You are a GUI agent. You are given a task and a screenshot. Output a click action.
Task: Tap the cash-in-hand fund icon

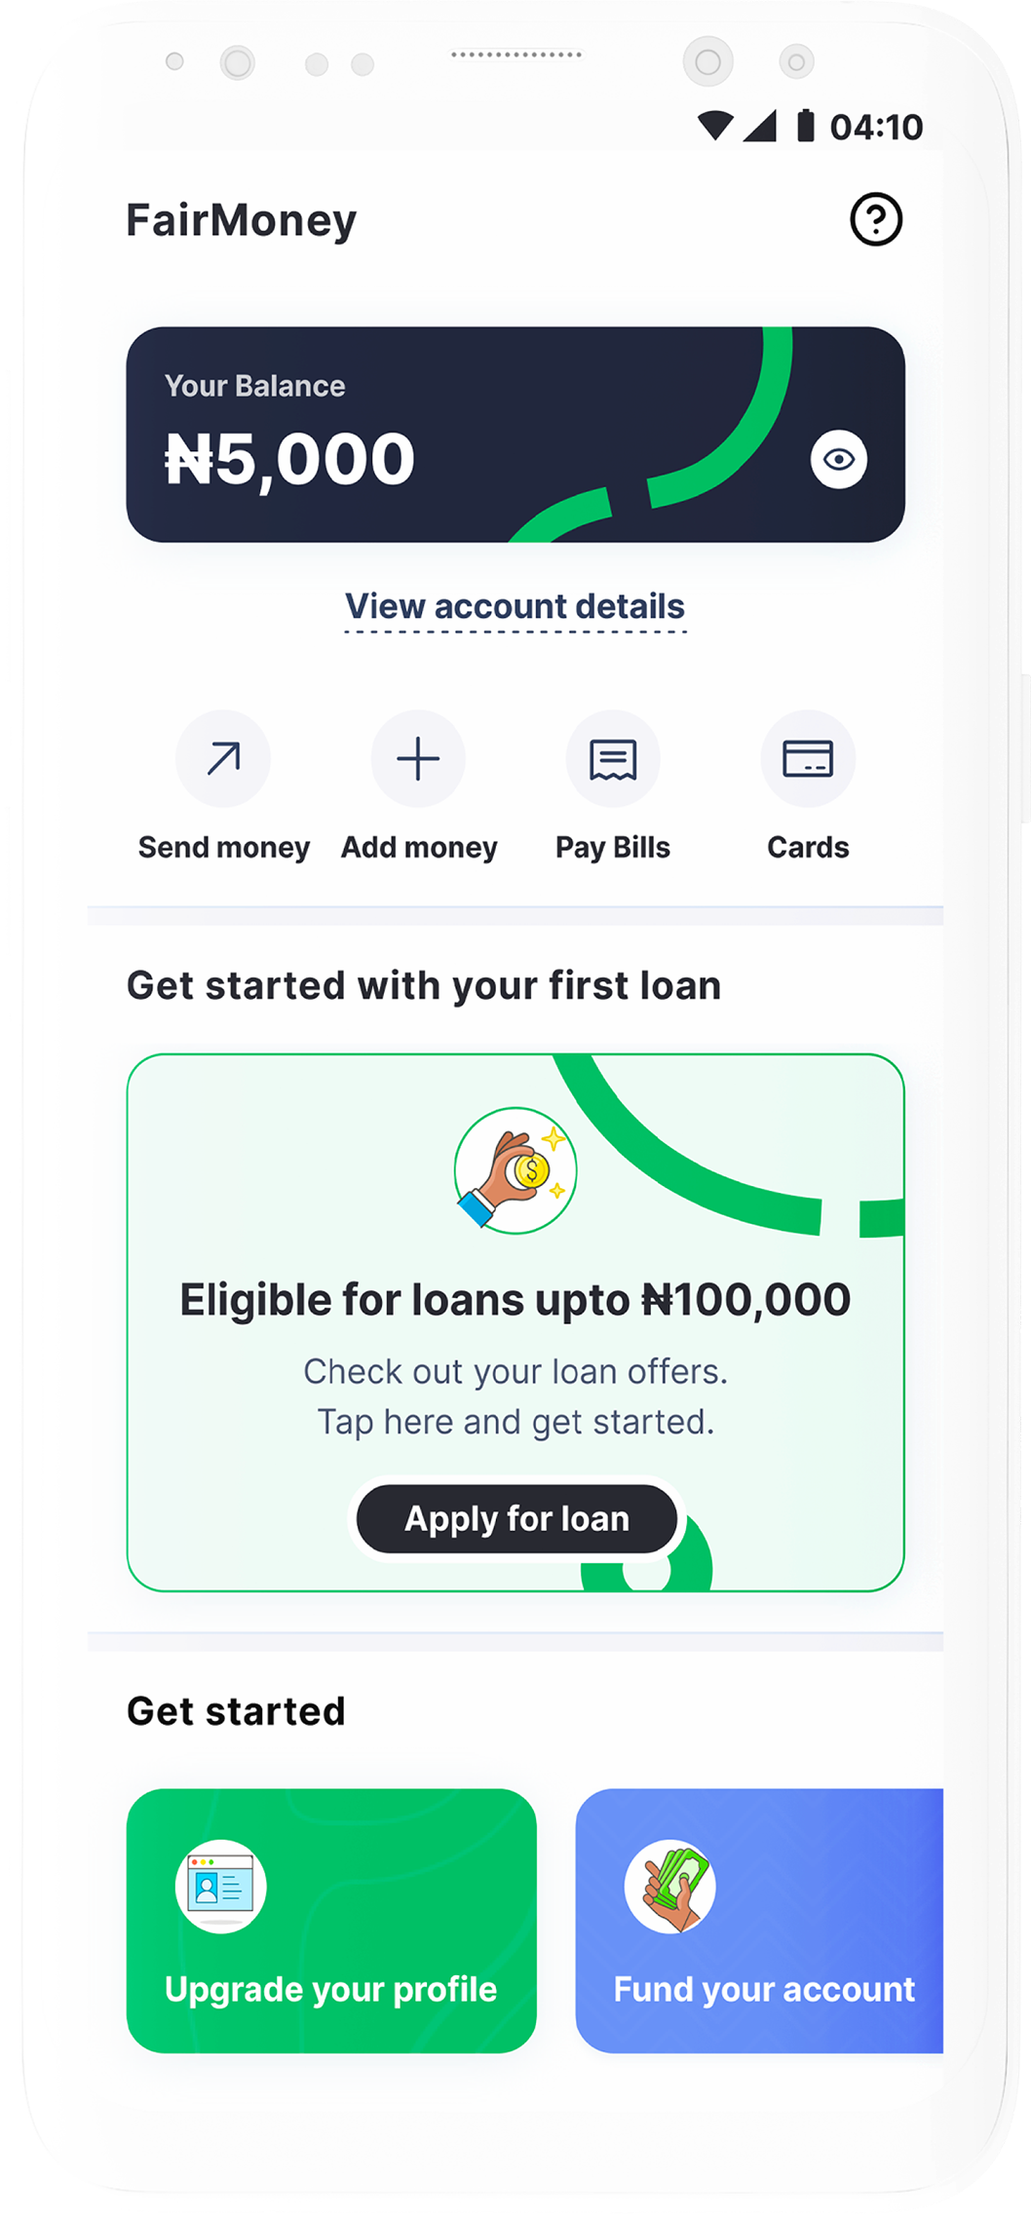(x=670, y=1886)
